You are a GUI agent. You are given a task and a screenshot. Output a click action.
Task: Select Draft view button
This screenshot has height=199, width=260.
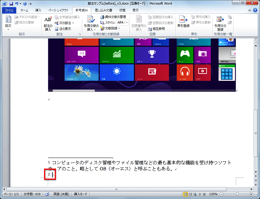[204, 194]
